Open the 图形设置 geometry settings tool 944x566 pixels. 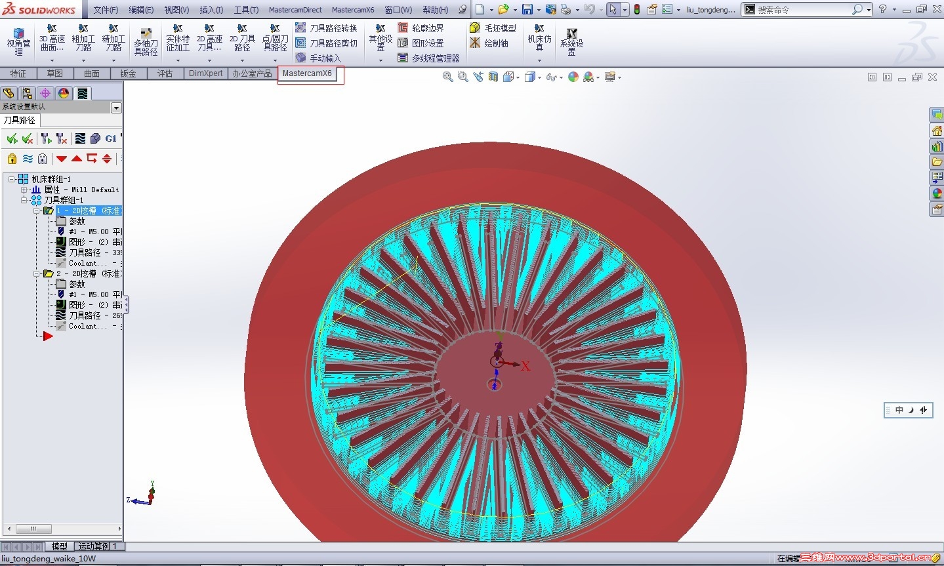(x=421, y=43)
